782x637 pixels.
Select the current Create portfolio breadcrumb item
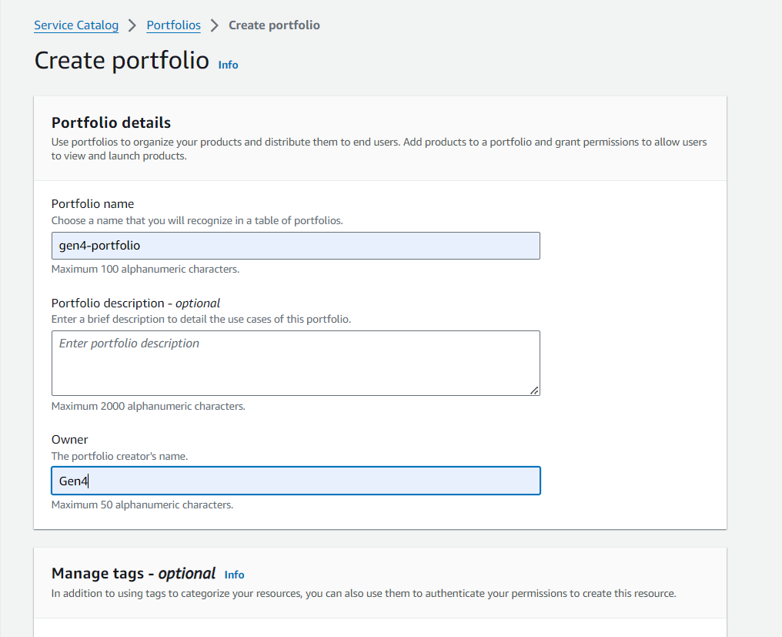pyautogui.click(x=274, y=25)
